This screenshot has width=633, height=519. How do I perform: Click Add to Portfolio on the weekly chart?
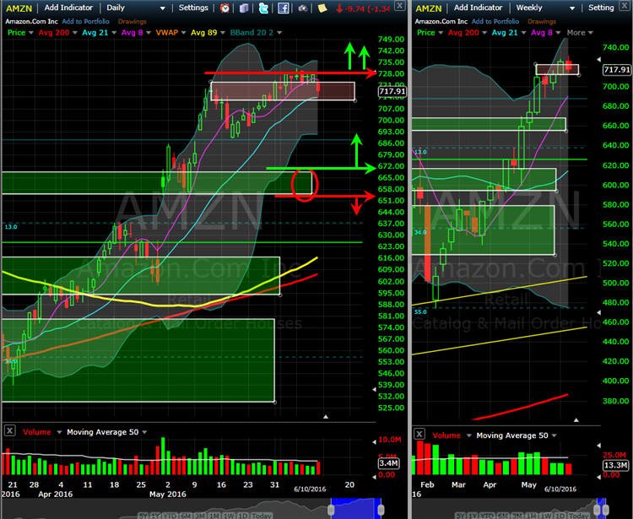tap(495, 21)
